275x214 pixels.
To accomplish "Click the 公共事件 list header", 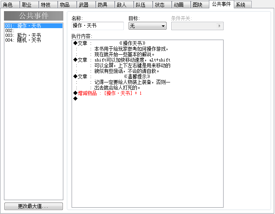I will tap(34, 16).
